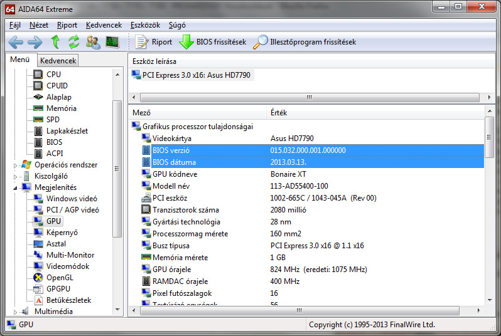The height and width of the screenshot is (336, 501).
Task: Select the Videokártya row
Action: tap(313, 139)
